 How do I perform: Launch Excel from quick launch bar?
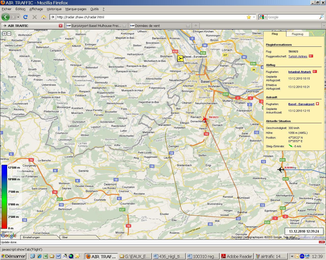pos(46,256)
